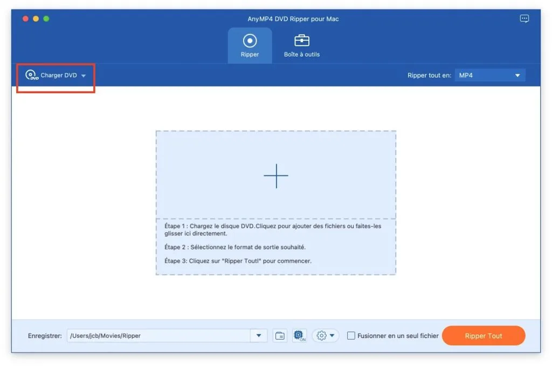Switch to the Ripper tab
The width and height of the screenshot is (552, 366).
click(x=250, y=46)
